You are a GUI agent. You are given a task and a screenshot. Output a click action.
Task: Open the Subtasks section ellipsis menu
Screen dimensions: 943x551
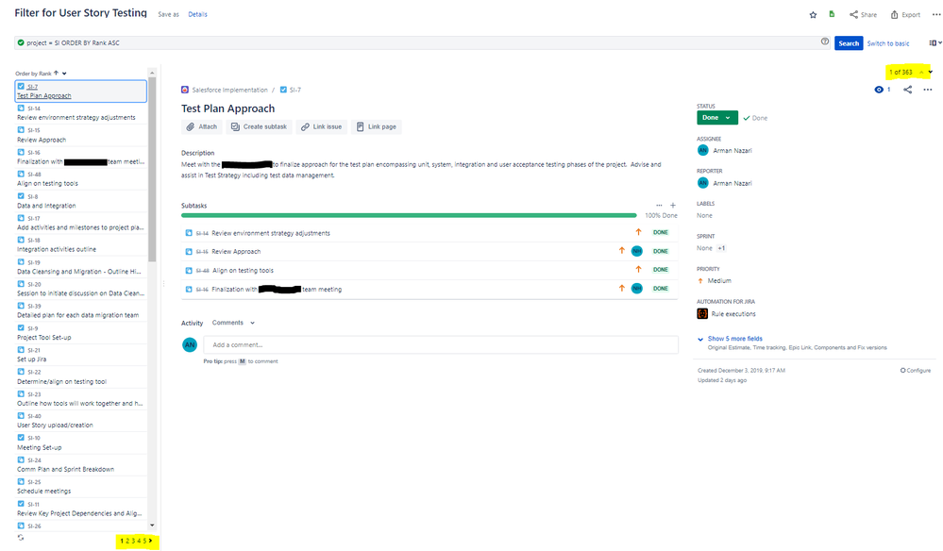click(x=659, y=206)
